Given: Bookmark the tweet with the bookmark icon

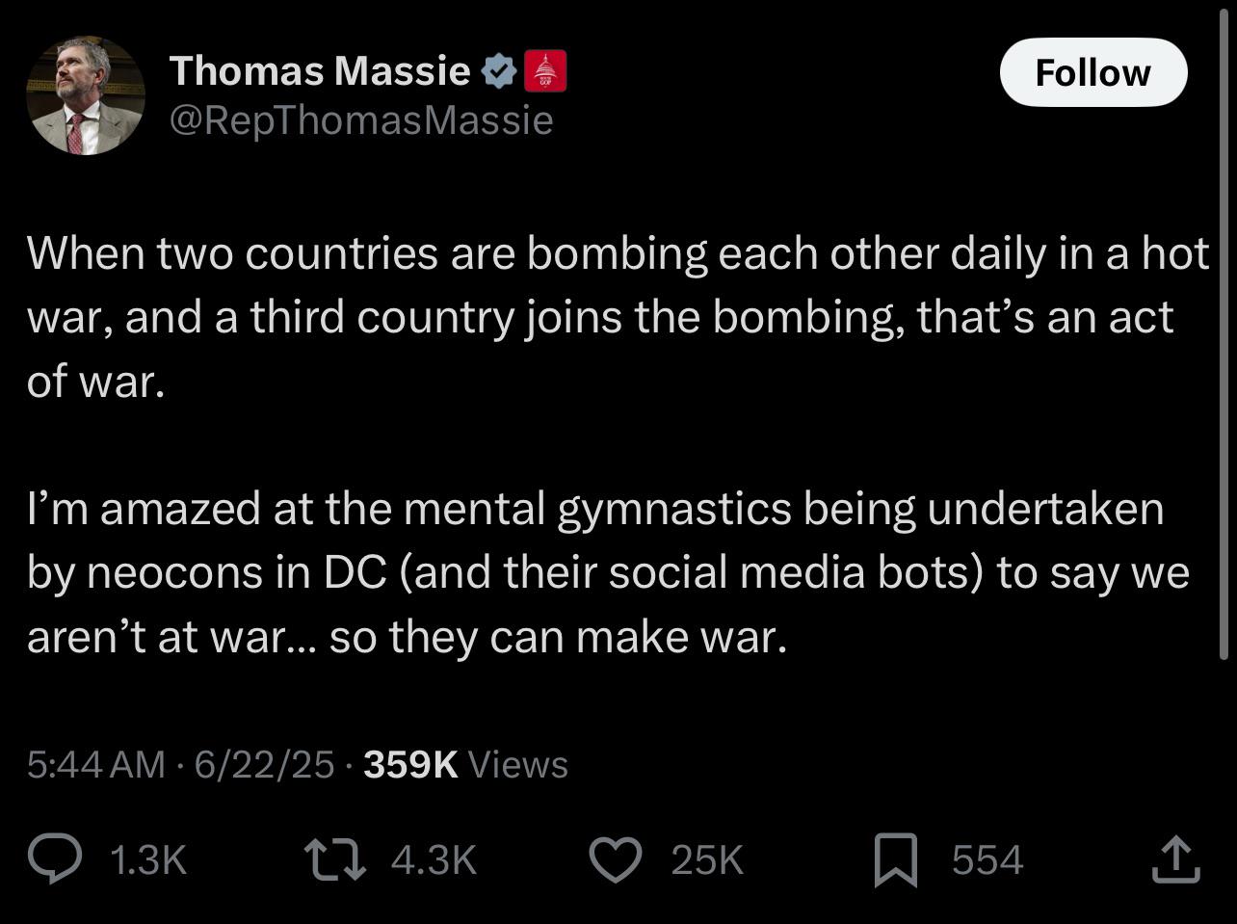Looking at the screenshot, I should click(895, 860).
